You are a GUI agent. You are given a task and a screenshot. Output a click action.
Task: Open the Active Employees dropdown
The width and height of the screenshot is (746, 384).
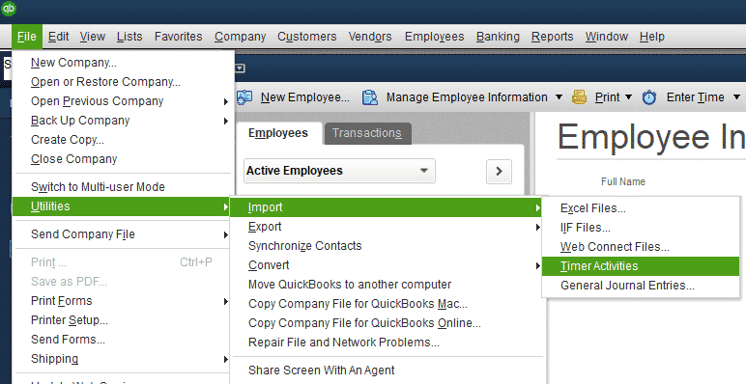click(x=339, y=171)
